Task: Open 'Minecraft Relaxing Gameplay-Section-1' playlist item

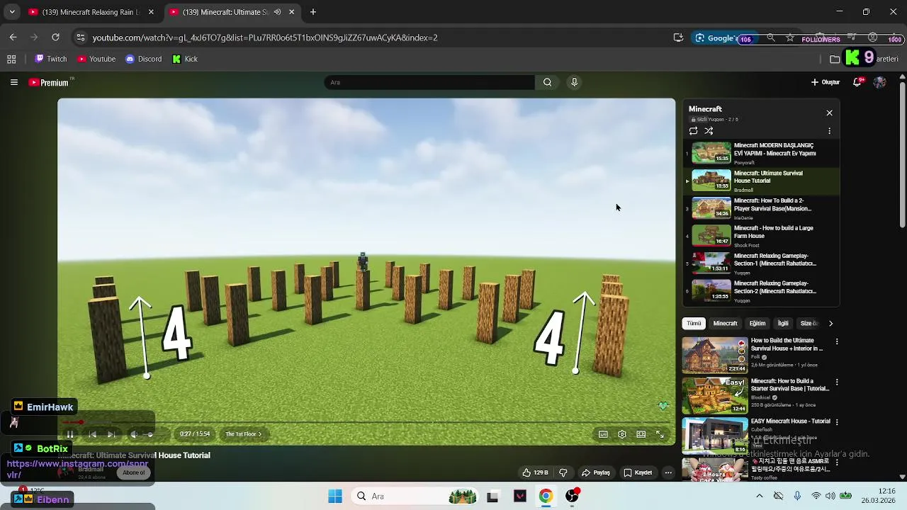Action: [x=762, y=263]
